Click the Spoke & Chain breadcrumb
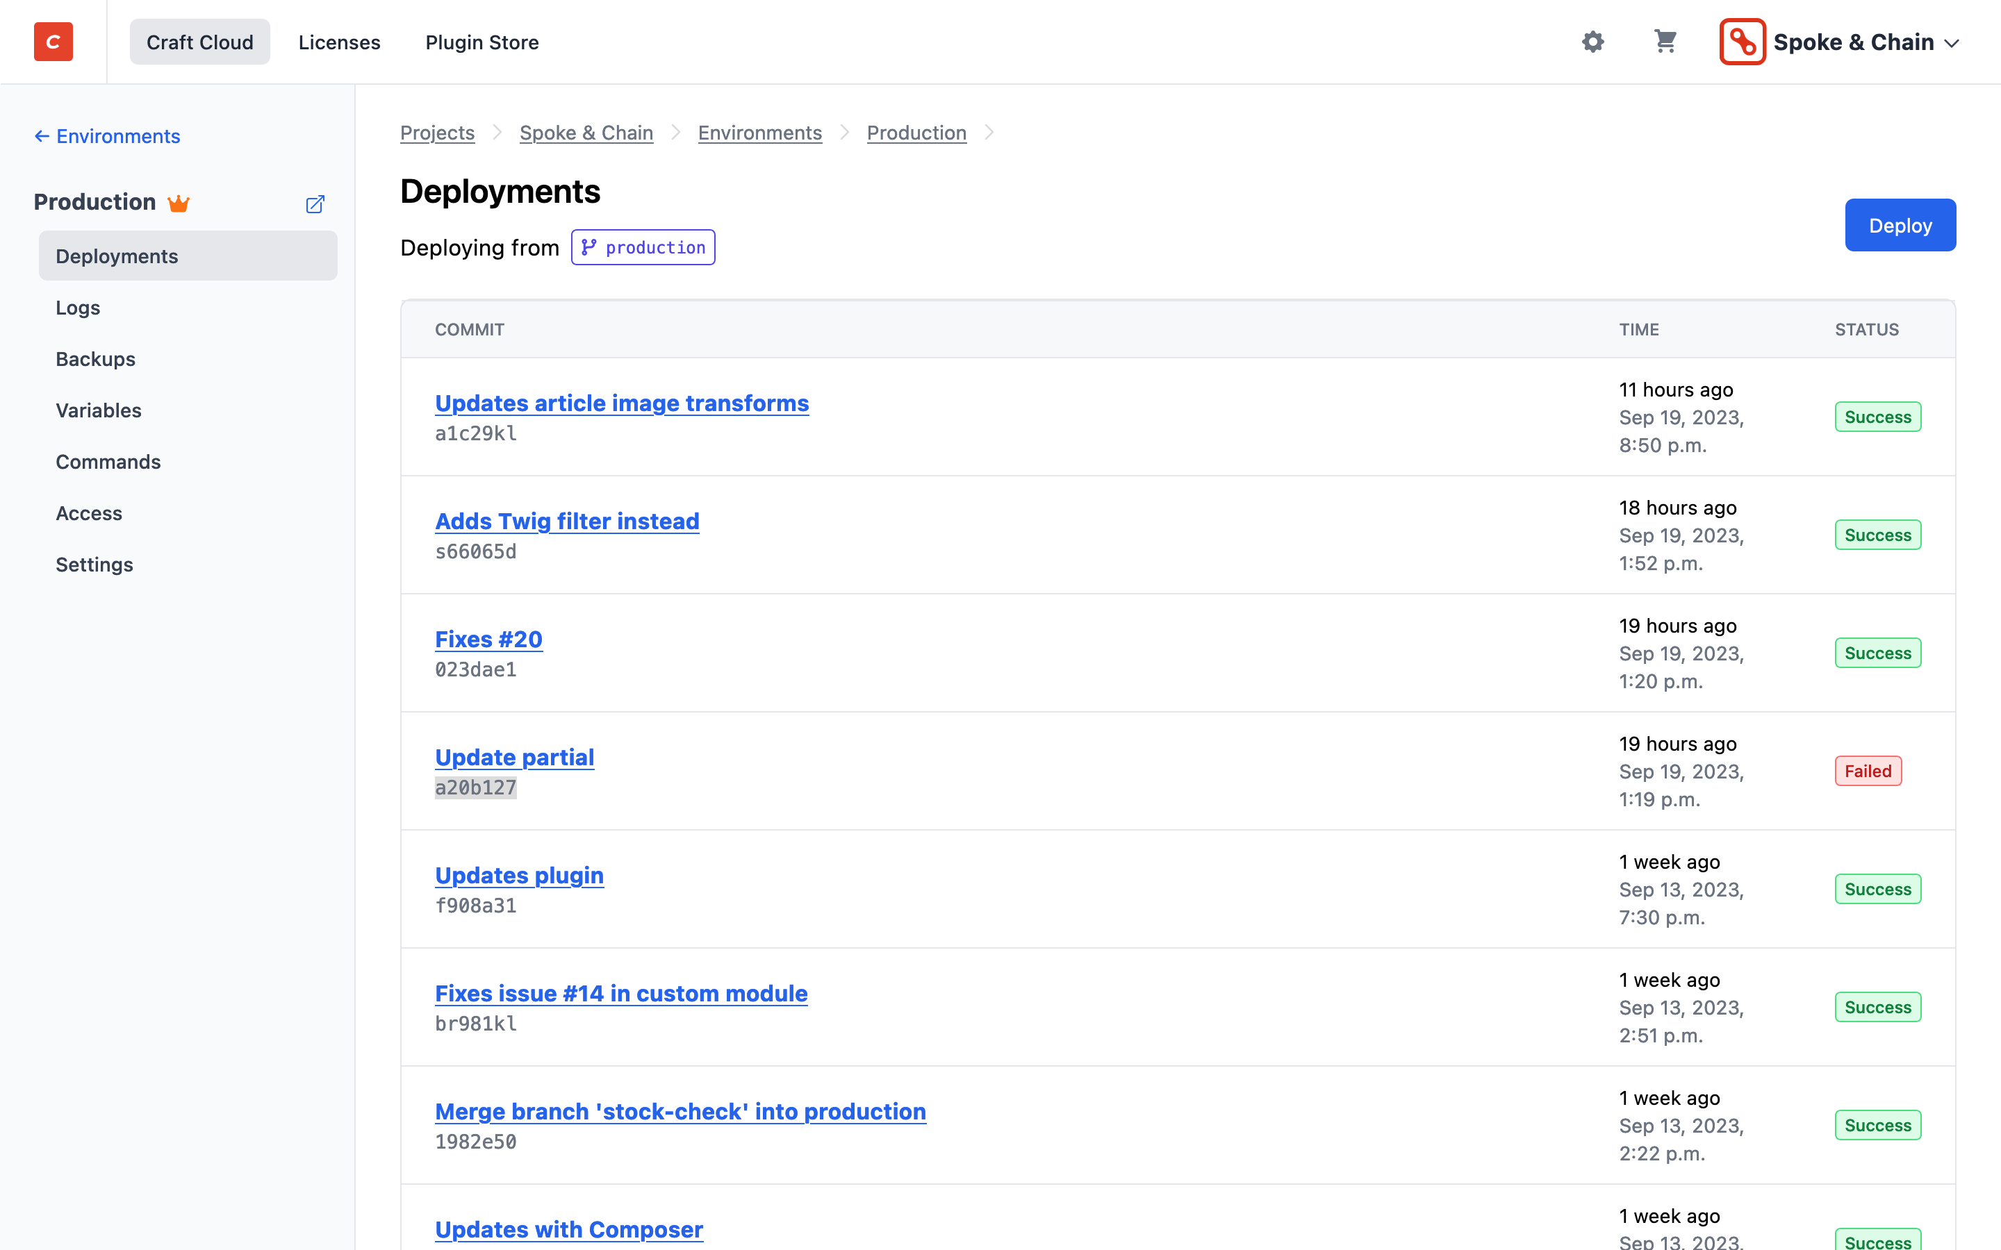Image resolution: width=2001 pixels, height=1250 pixels. tap(586, 132)
